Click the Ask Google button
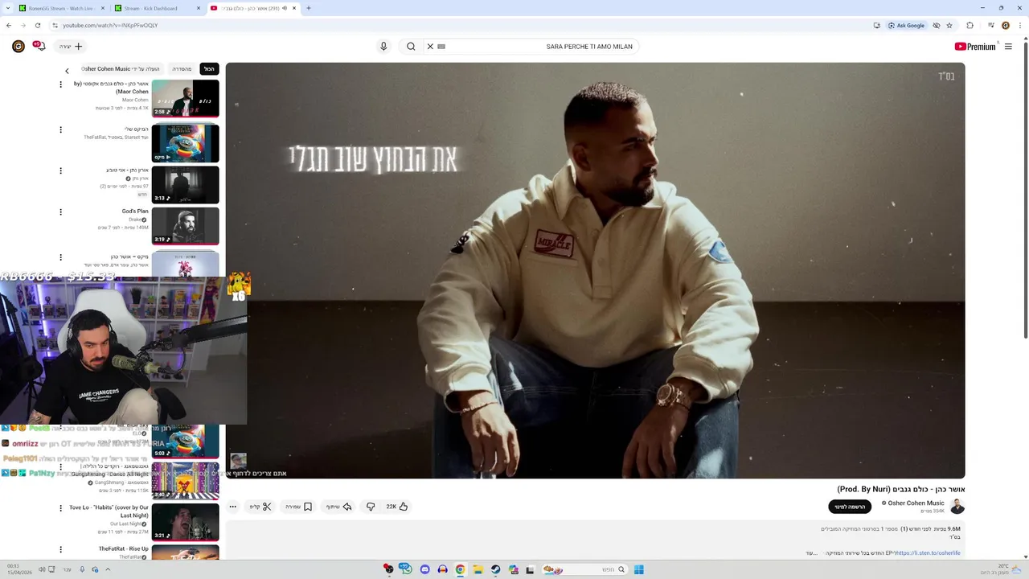 tap(907, 25)
